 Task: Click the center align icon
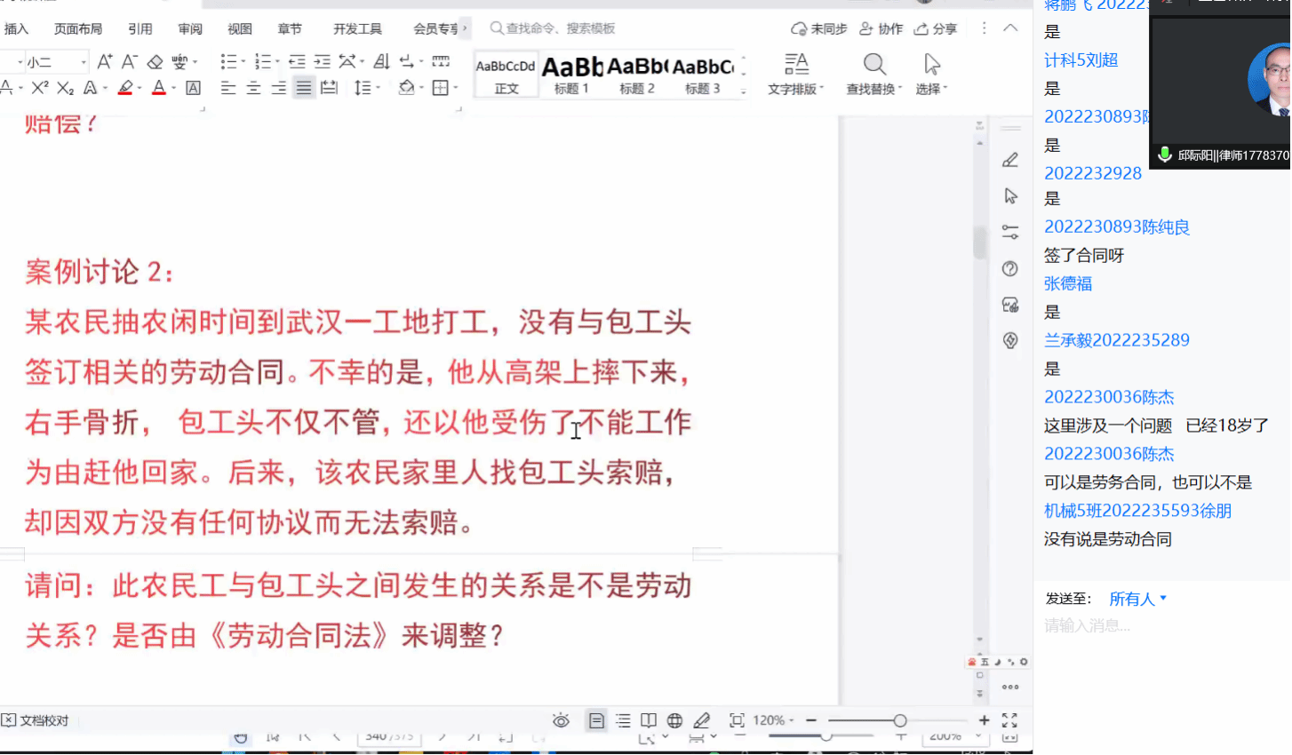(253, 88)
